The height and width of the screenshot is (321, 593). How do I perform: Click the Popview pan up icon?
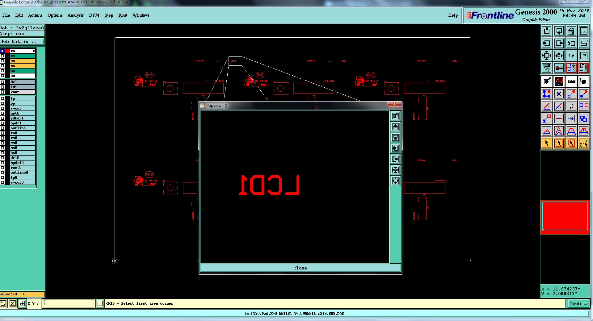pyautogui.click(x=395, y=127)
